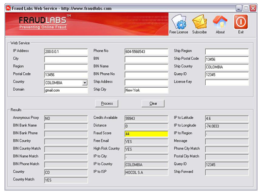Image resolution: width=262 pixels, height=194 pixels.
Task: Click the BIN Bank Phone result field
Action: [x=66, y=134]
